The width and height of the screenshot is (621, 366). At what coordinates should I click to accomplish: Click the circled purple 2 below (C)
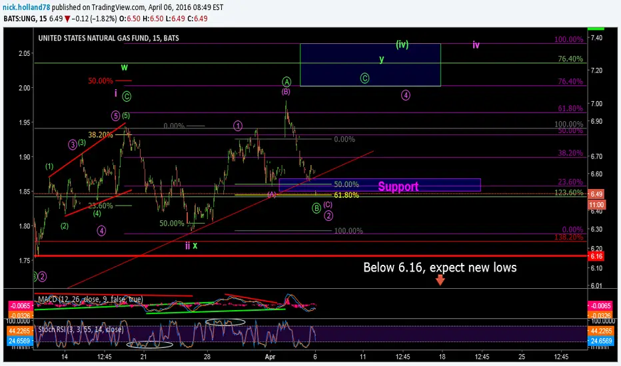[x=328, y=216]
